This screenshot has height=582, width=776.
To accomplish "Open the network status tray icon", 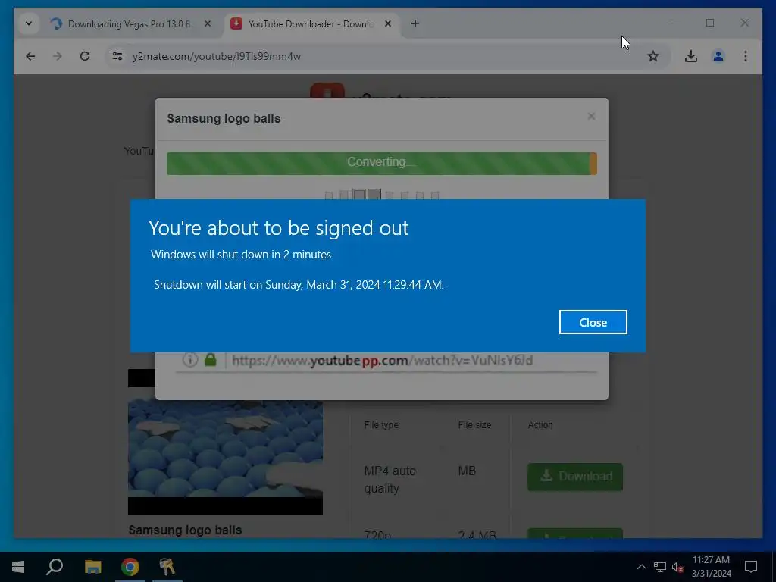I will [660, 567].
